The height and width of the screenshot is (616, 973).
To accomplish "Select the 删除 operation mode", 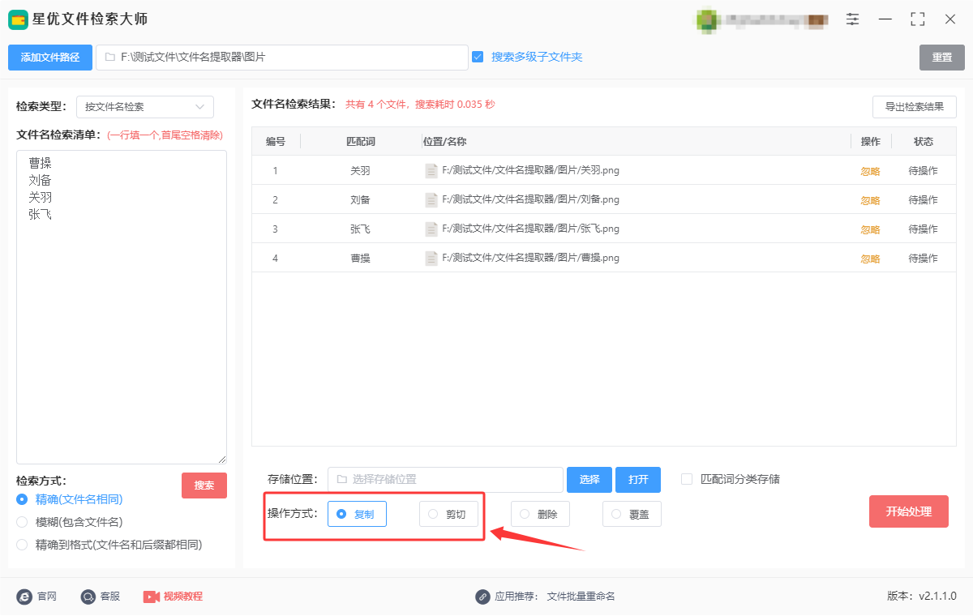I will coord(540,514).
